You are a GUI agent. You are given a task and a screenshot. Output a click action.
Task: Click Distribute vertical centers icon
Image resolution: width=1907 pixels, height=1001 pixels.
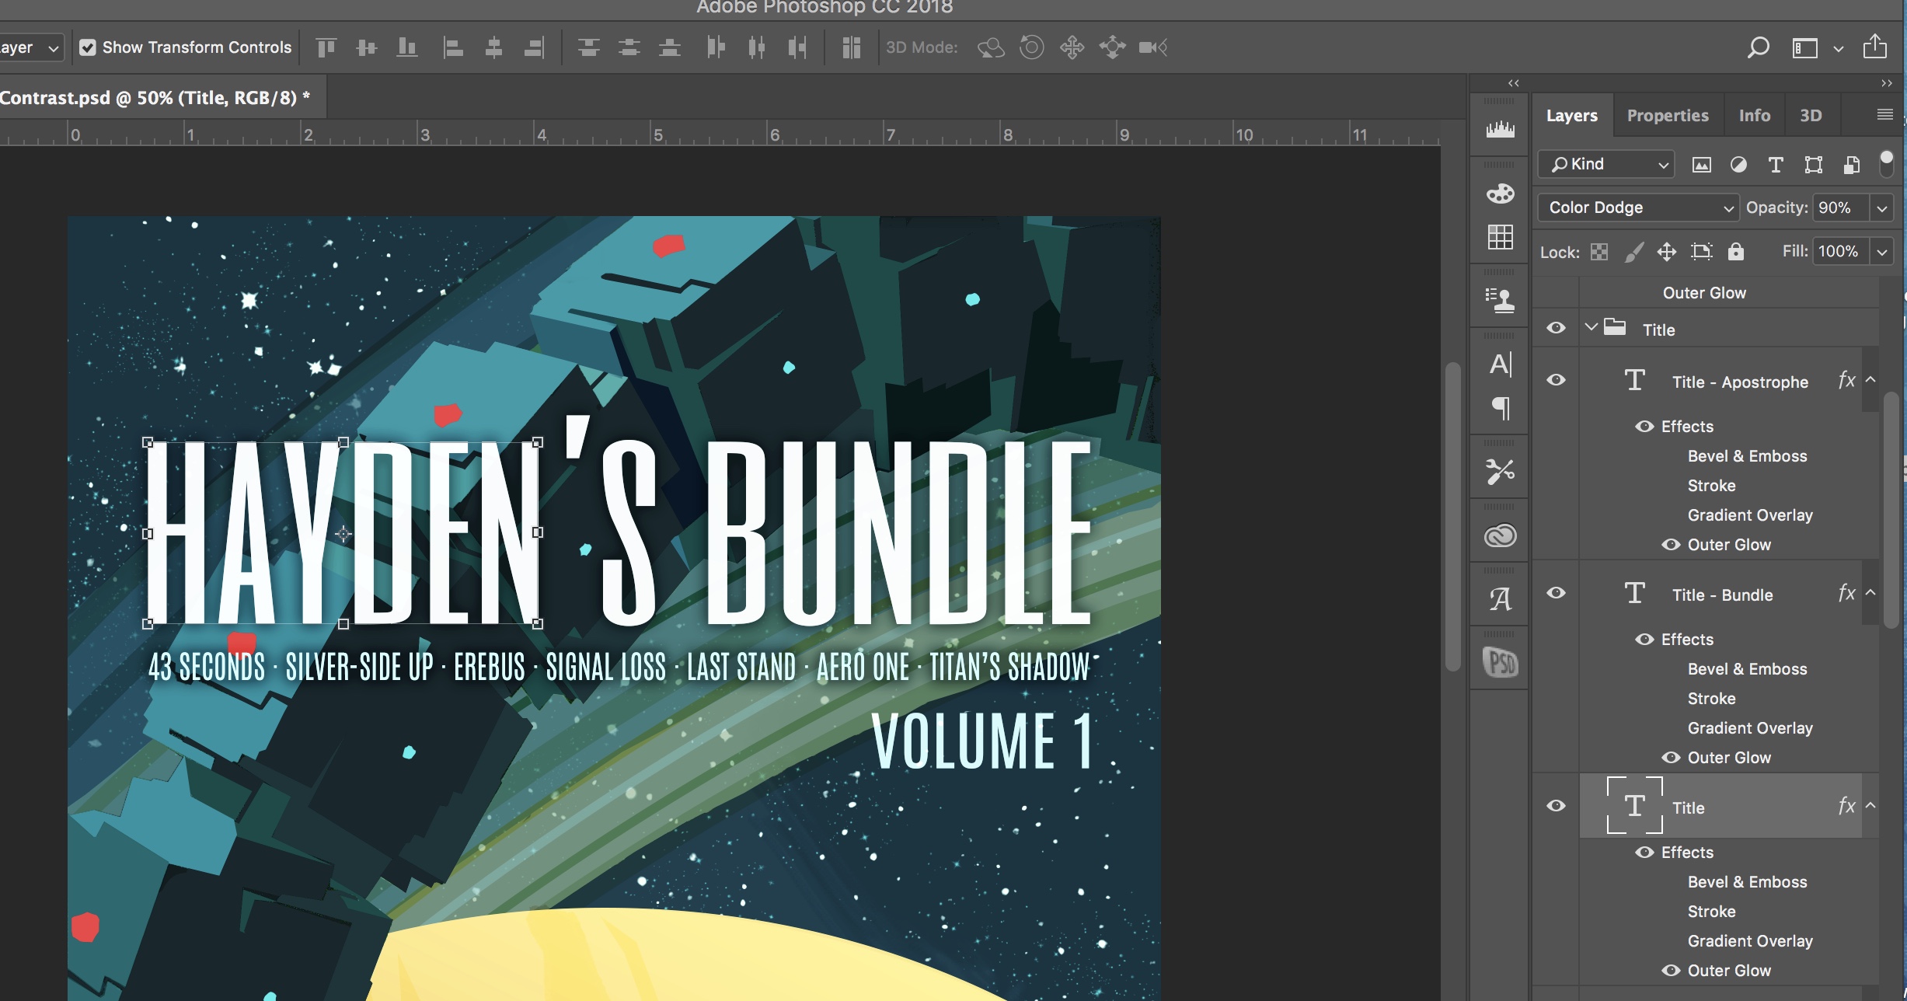pos(629,47)
